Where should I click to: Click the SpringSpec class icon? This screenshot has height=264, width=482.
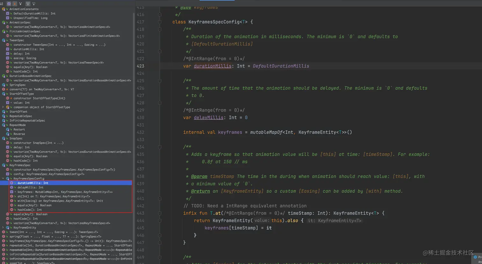(4, 85)
